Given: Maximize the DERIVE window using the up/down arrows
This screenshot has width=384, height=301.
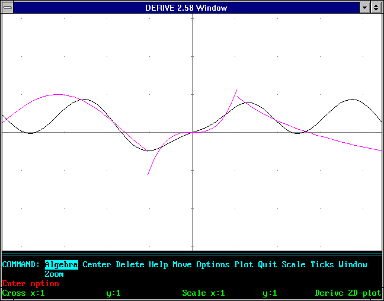Looking at the screenshot, I should pyautogui.click(x=376, y=8).
